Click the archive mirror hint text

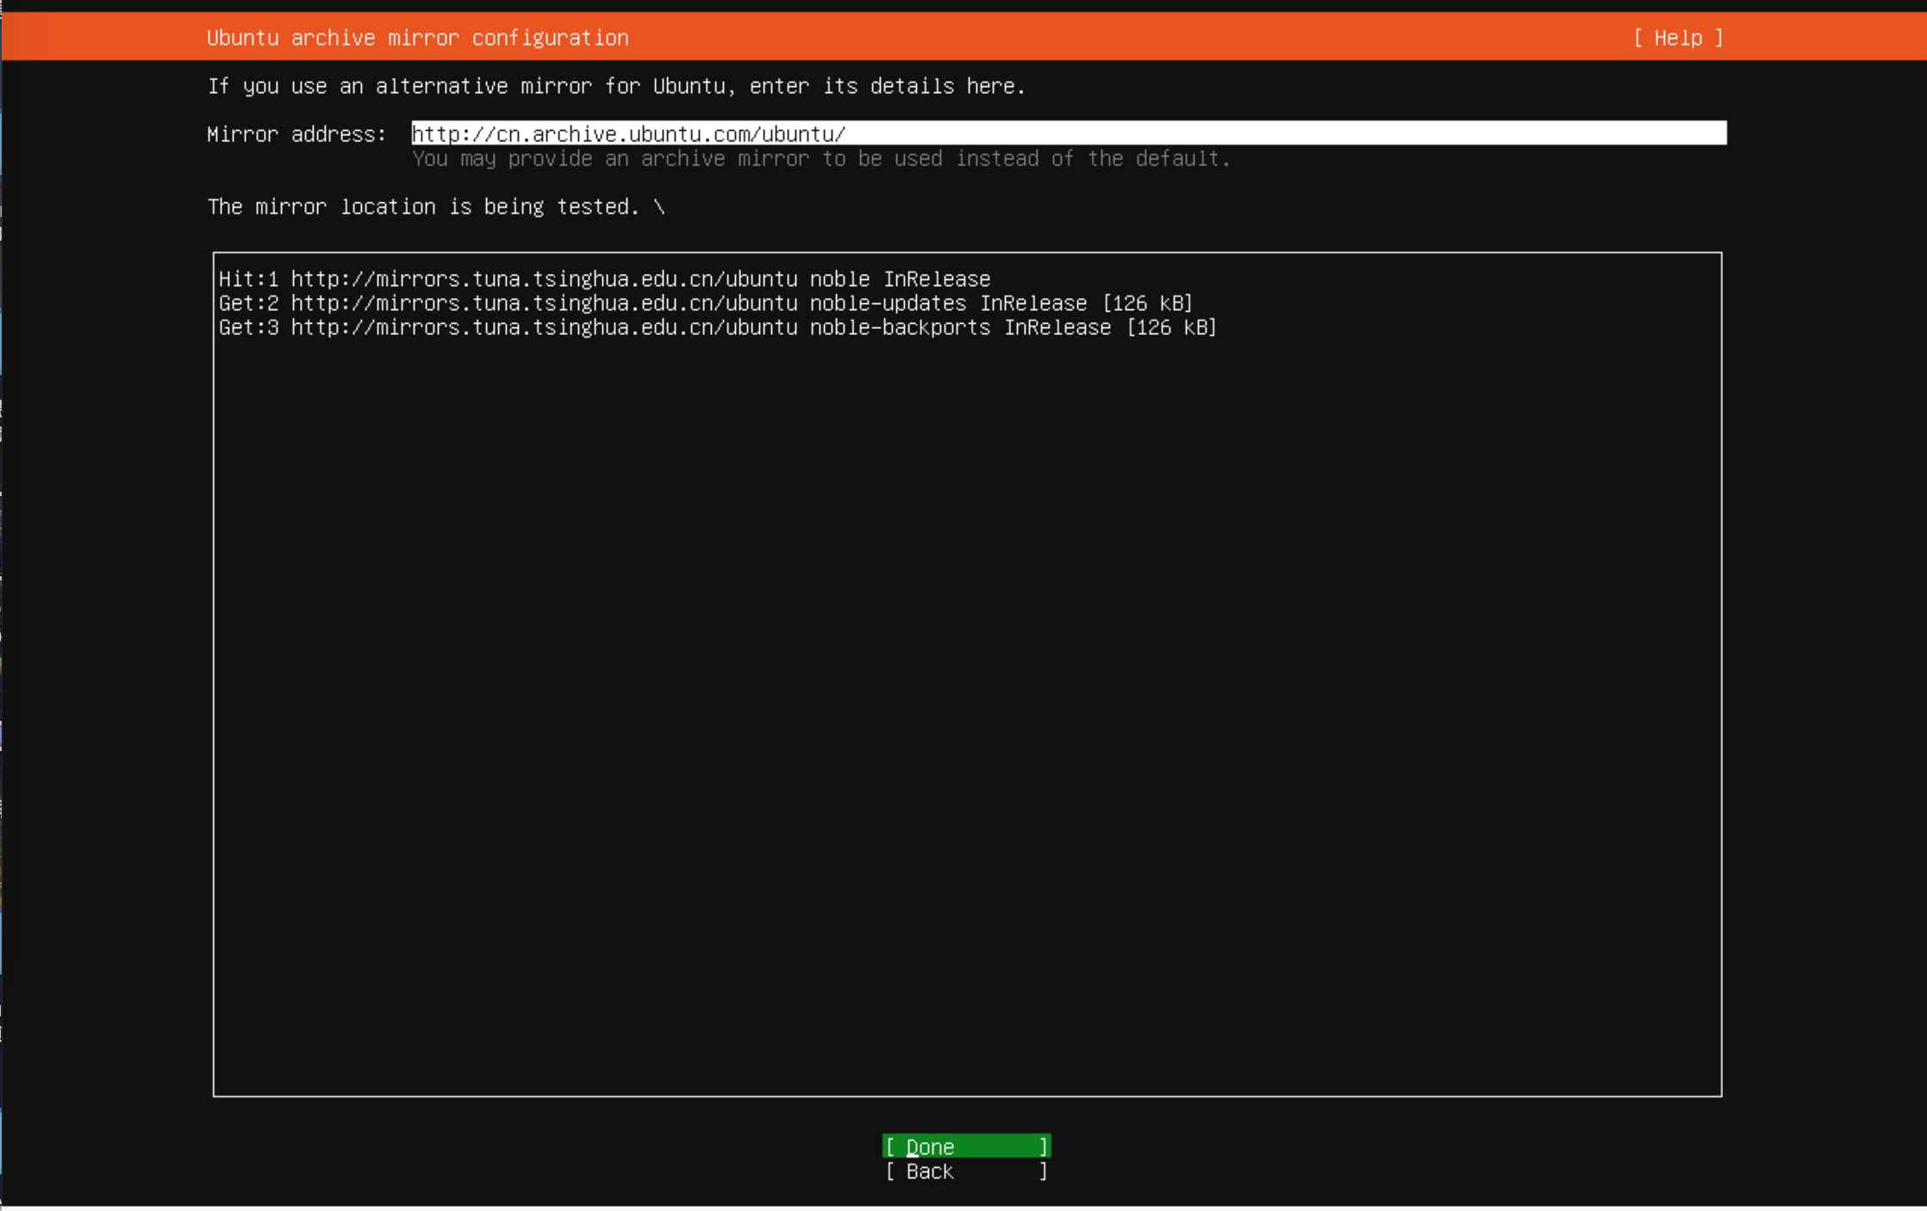coord(820,158)
